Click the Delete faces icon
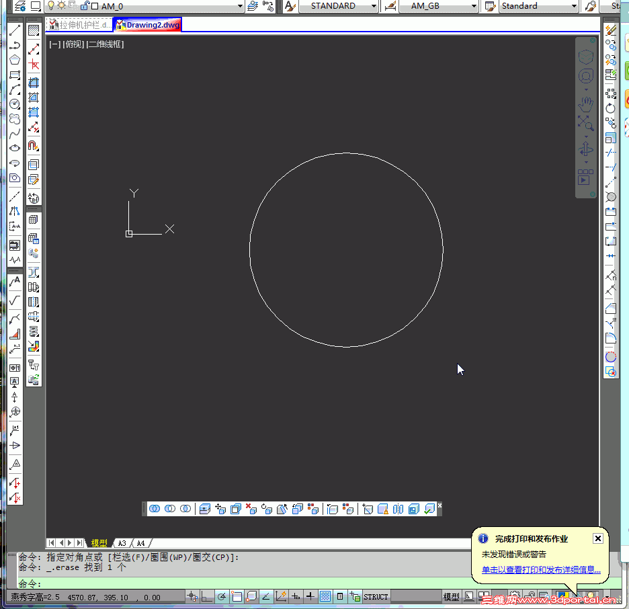Screen dimensions: 629x609 click(251, 509)
